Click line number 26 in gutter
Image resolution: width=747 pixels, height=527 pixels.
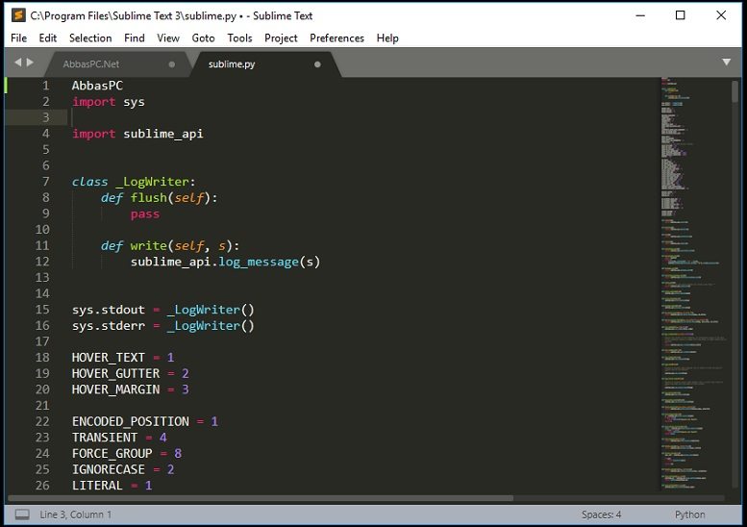(x=42, y=486)
